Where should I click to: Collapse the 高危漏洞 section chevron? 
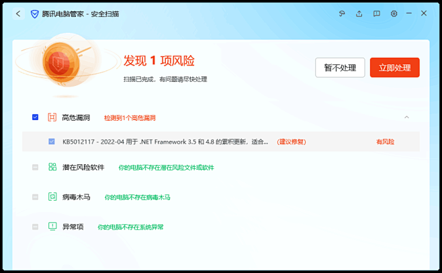point(406,117)
